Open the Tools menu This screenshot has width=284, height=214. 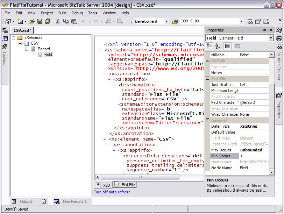[x=93, y=13]
